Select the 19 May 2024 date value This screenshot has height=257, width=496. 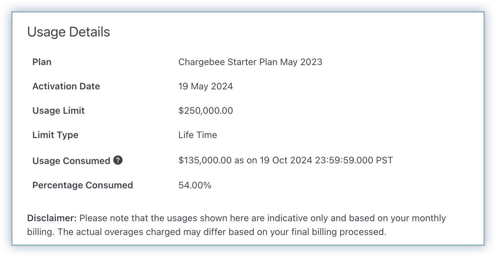pos(205,86)
